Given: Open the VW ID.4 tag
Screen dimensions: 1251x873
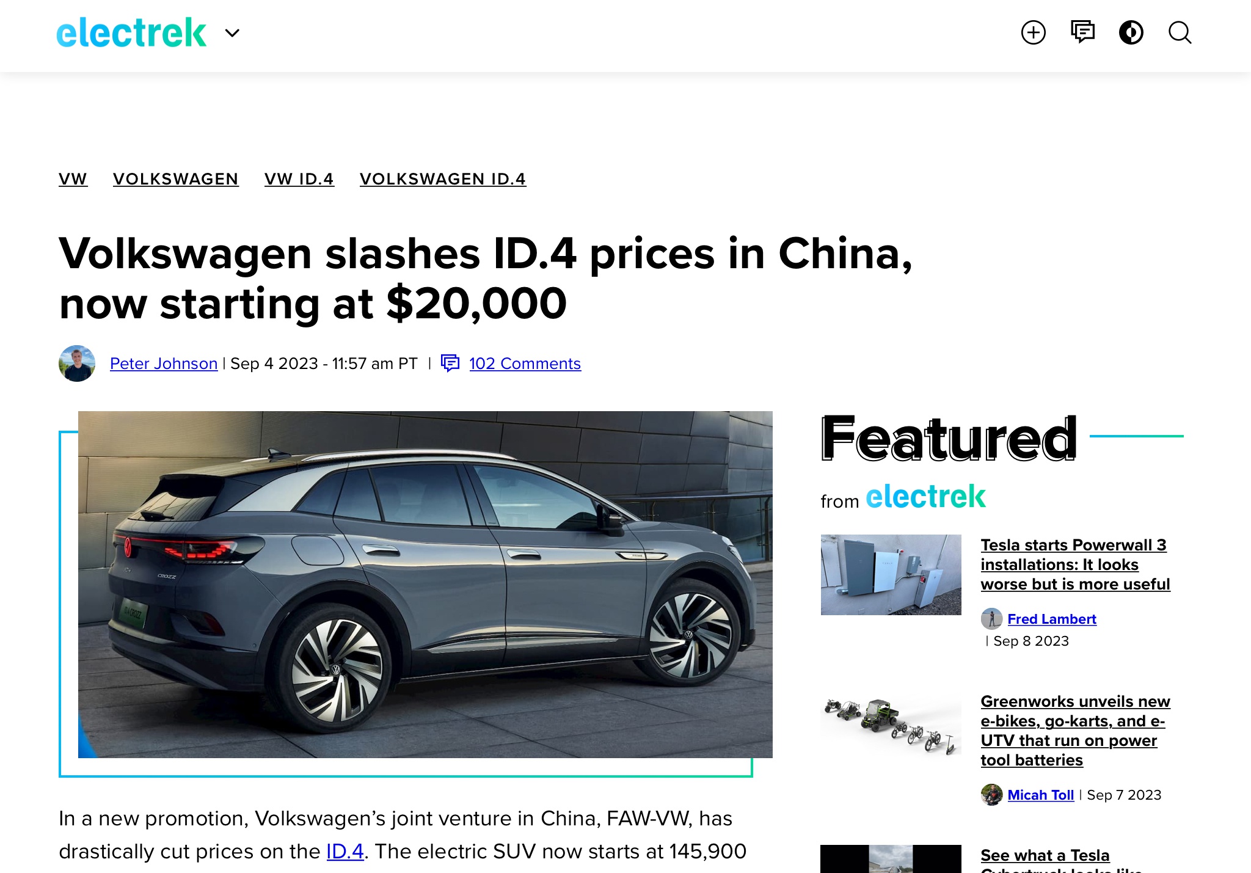Looking at the screenshot, I should 299,179.
